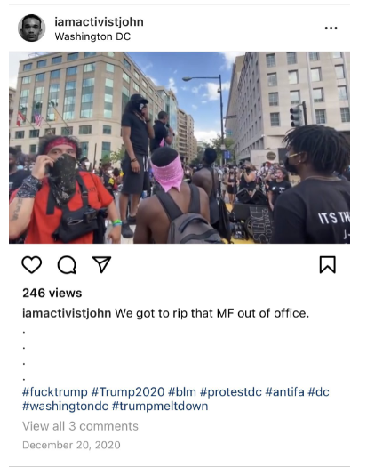Open the #blm hashtag

[182, 392]
